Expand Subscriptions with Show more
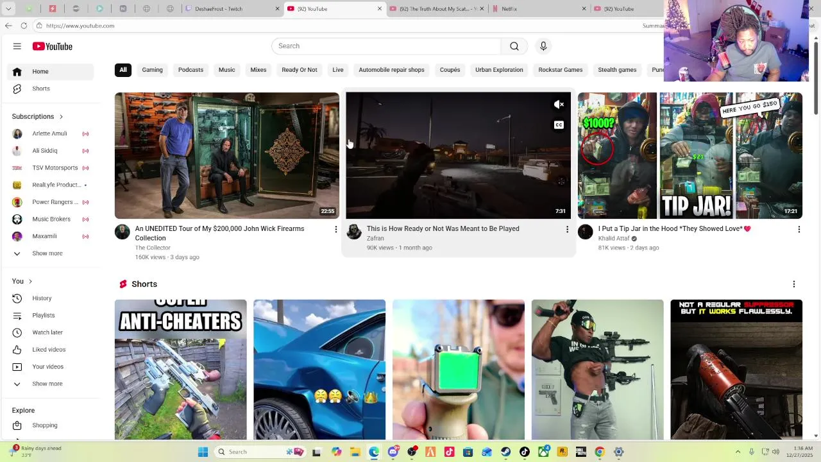This screenshot has height=462, width=821. (51, 253)
